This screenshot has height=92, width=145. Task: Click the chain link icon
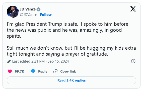click(x=55, y=71)
